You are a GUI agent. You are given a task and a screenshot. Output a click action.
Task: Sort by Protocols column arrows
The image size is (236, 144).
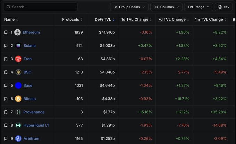(82, 20)
